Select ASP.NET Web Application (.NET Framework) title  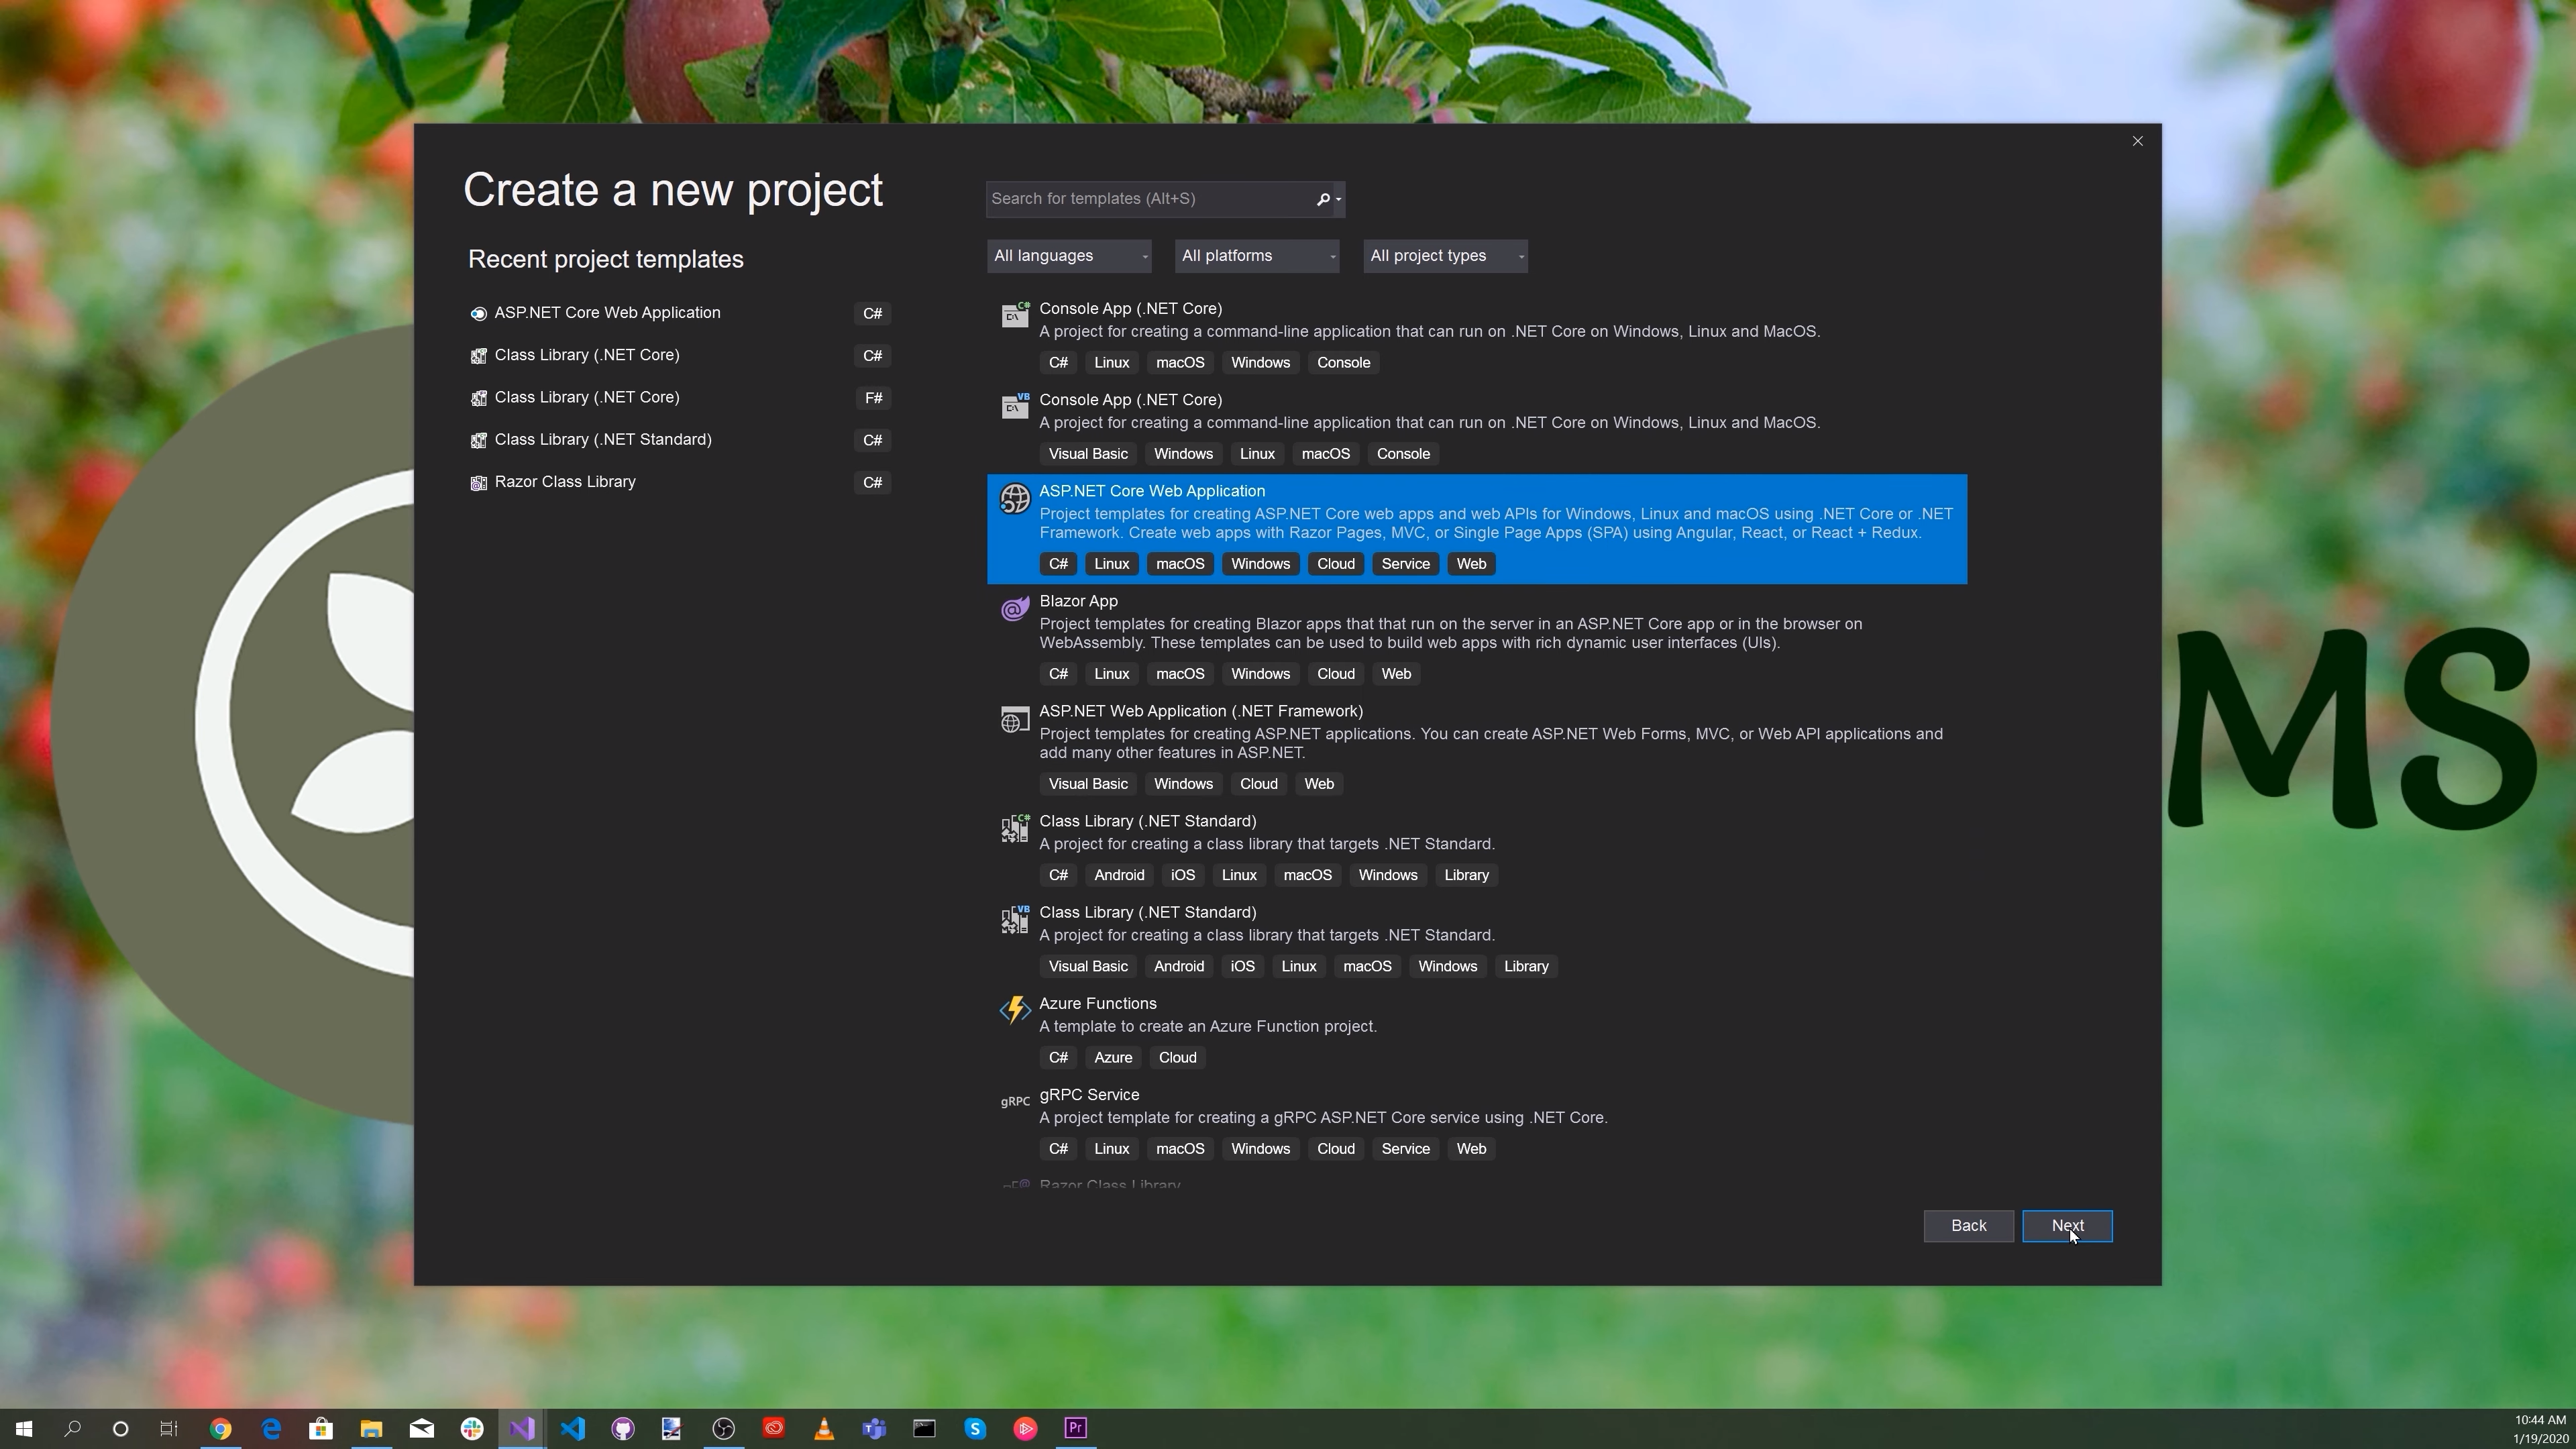point(1201,711)
